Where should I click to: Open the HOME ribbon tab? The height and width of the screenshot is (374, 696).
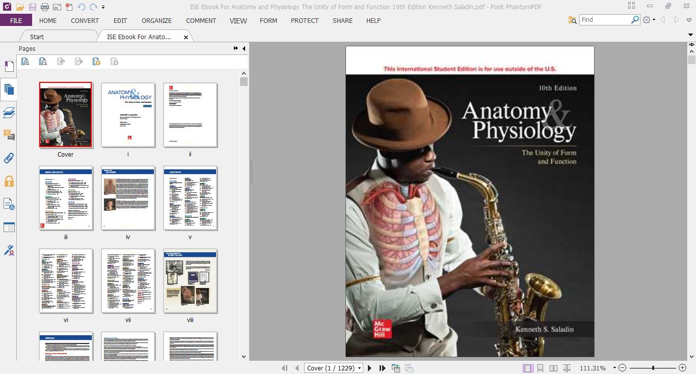(x=48, y=20)
